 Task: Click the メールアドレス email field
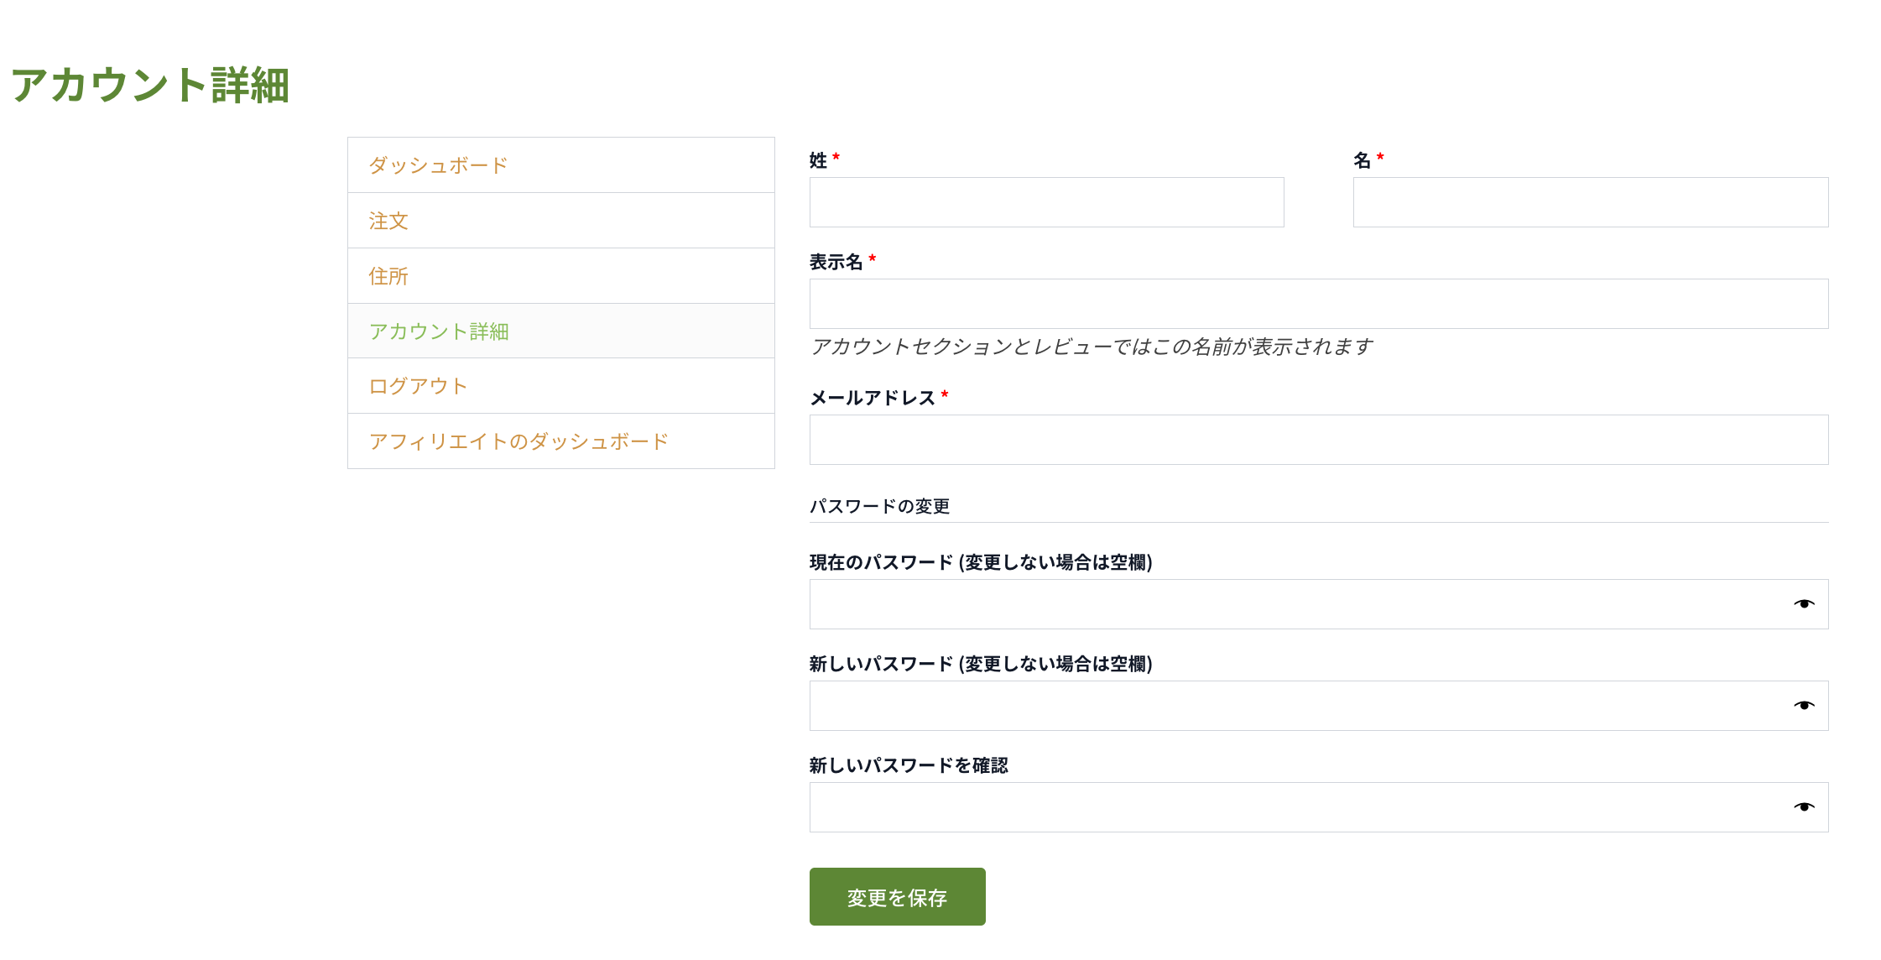click(1318, 440)
